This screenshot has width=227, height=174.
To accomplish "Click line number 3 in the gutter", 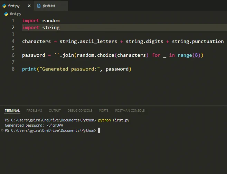I will 13,34.
